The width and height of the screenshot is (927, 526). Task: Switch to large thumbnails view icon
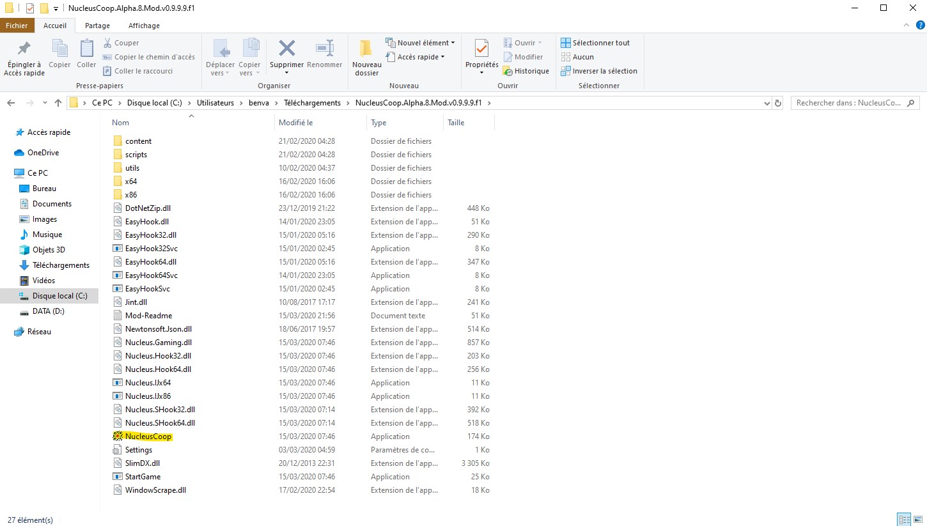(x=918, y=519)
